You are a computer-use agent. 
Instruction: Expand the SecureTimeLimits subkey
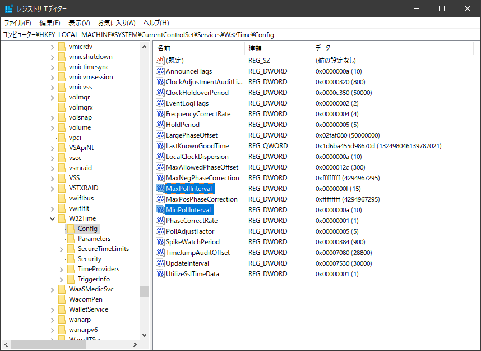point(61,249)
